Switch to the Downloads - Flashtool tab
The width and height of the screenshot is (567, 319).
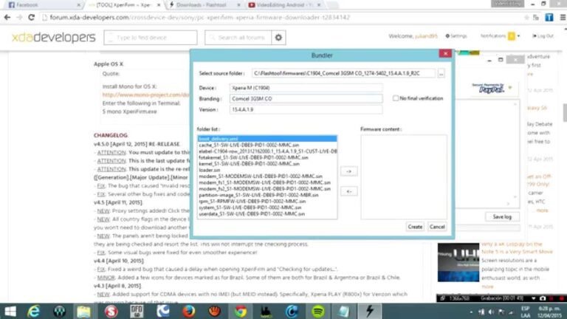click(x=205, y=5)
